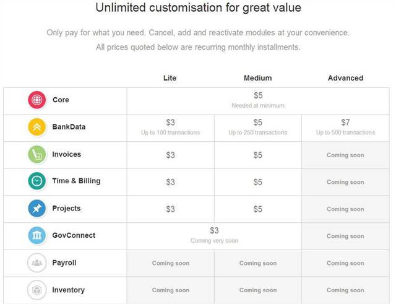
Task: Click the grey Inventory box icon
Action: pyautogui.click(x=37, y=290)
